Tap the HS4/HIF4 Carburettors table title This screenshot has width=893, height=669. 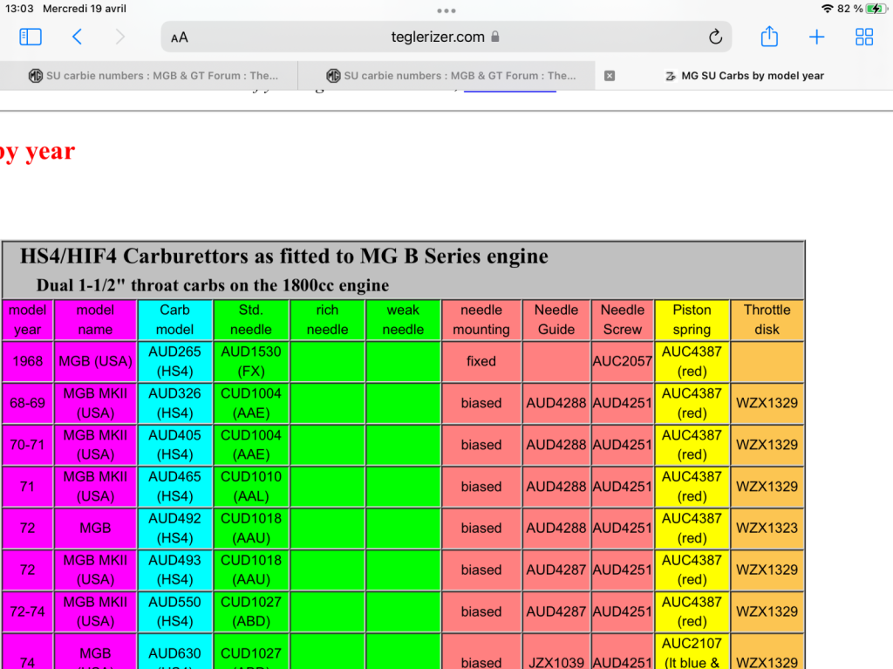(284, 256)
